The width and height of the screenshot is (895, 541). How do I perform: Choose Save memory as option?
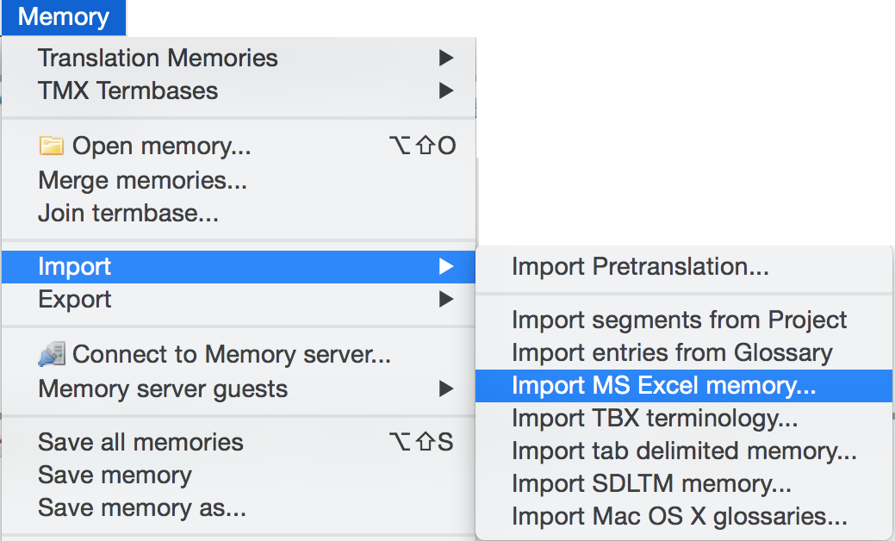click(x=142, y=507)
